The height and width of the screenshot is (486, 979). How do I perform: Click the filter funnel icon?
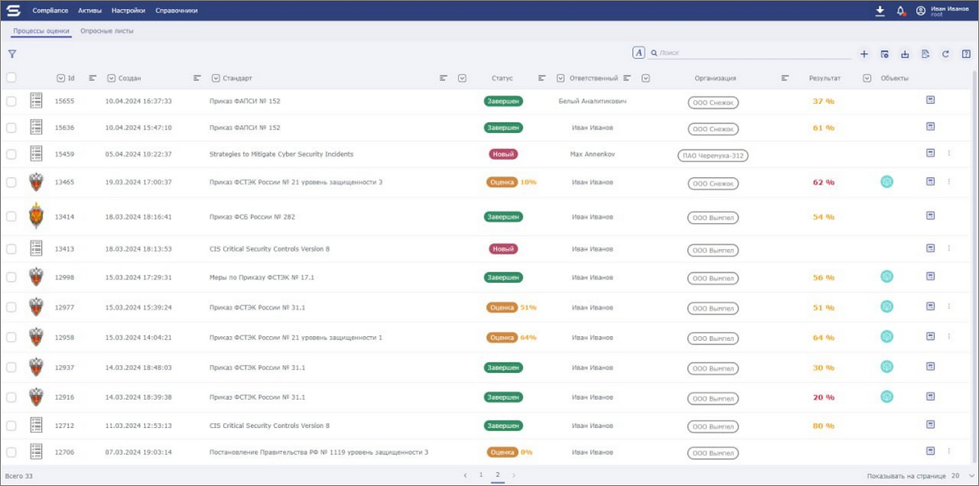coord(12,54)
